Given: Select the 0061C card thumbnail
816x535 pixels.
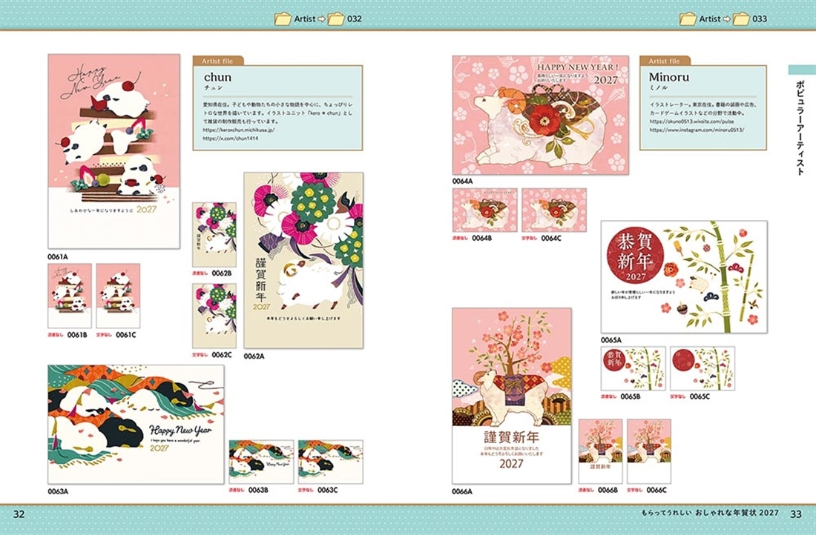Looking at the screenshot, I should pos(118,296).
